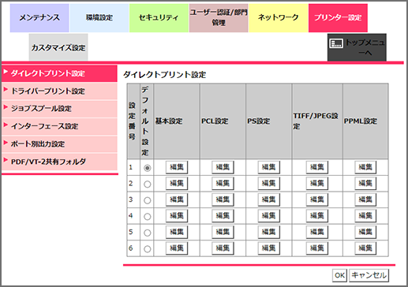408x287 pixels.
Task: Edit PS設定 for setting 2
Action: [x=268, y=183]
